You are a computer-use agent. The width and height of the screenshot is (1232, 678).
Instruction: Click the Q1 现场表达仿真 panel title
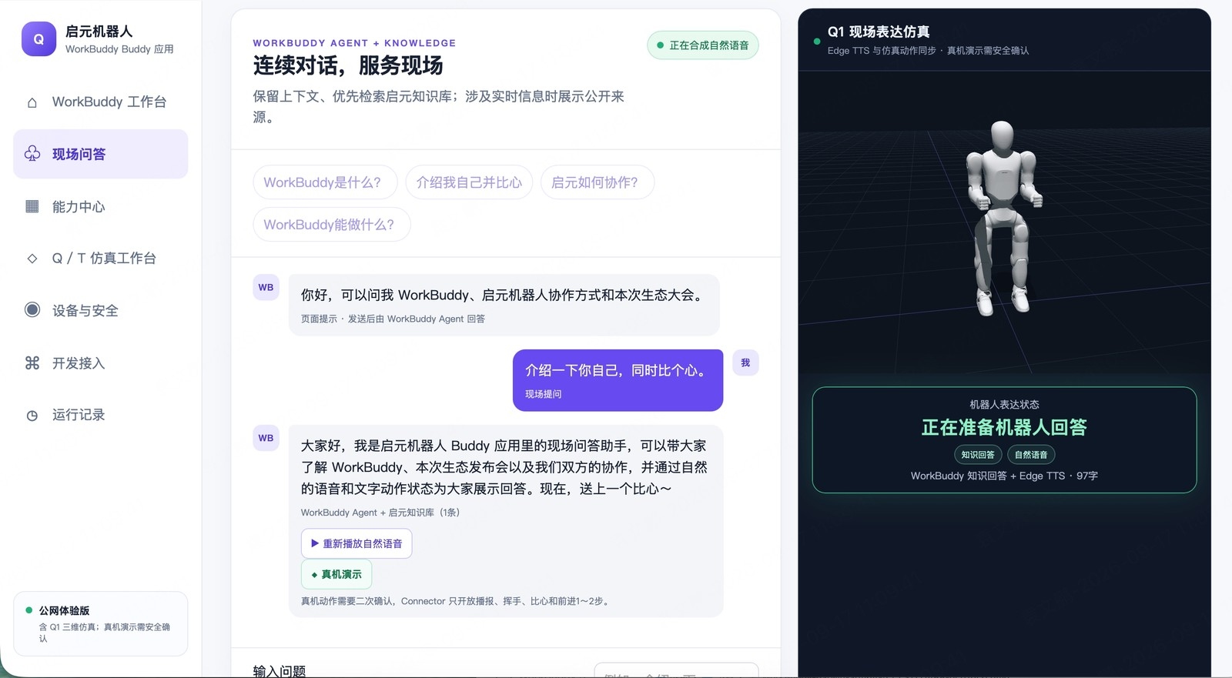click(879, 32)
